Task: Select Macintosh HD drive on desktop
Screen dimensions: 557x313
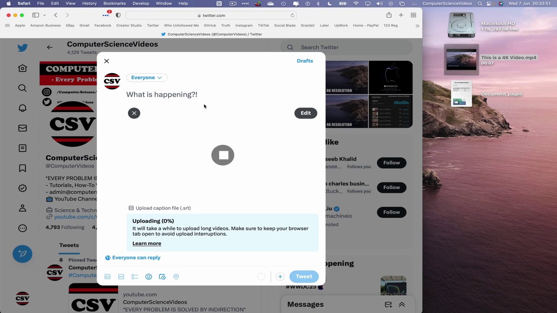Action: coord(461,25)
